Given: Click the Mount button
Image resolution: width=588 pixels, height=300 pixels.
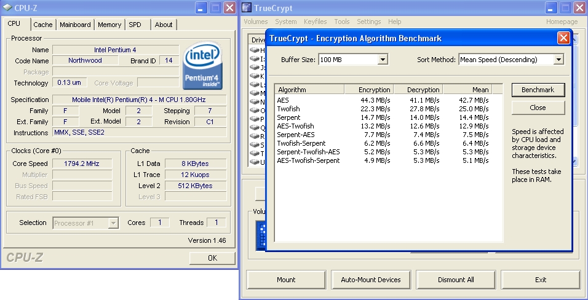Looking at the screenshot, I should point(286,280).
